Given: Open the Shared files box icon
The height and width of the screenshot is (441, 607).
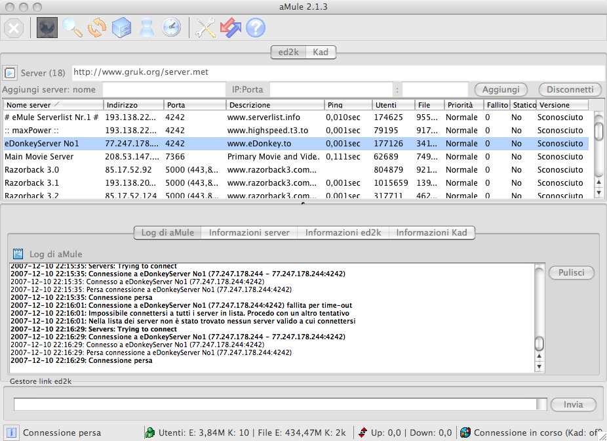Looking at the screenshot, I should 121,28.
